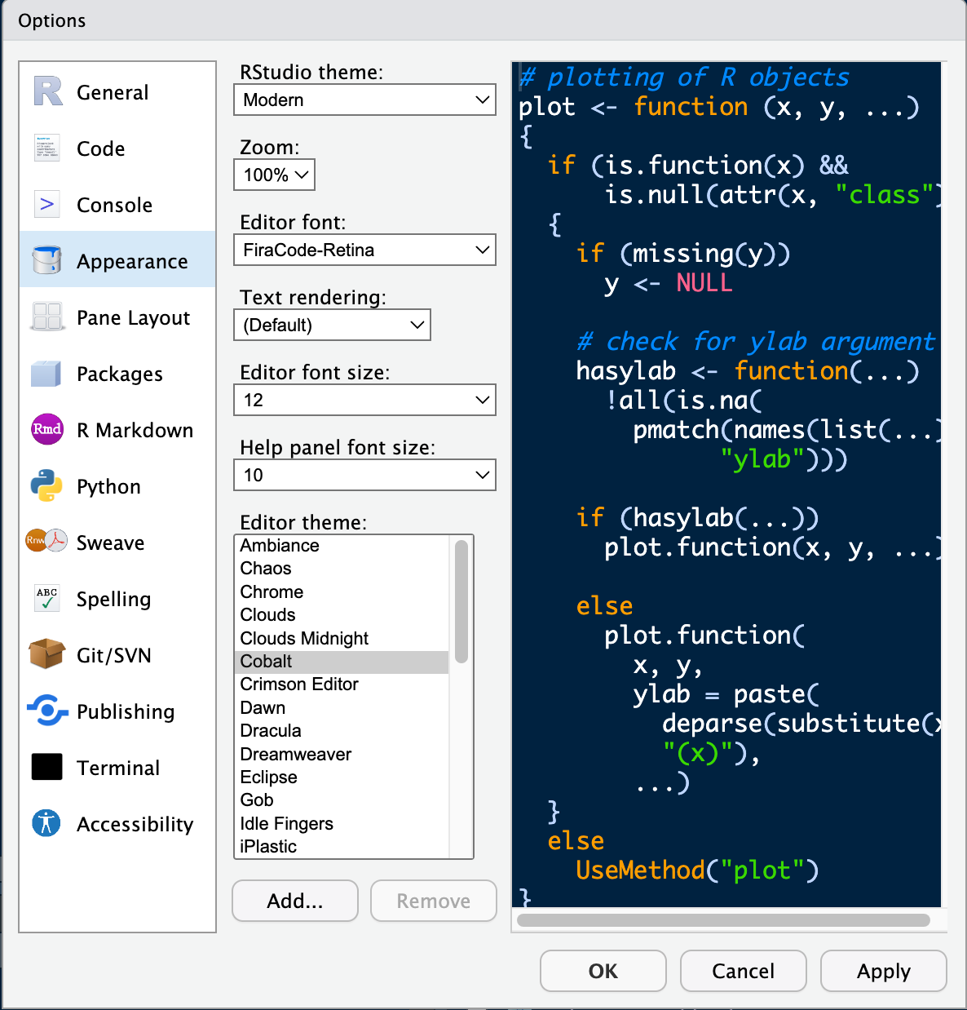Click the Python logo icon

[46, 485]
